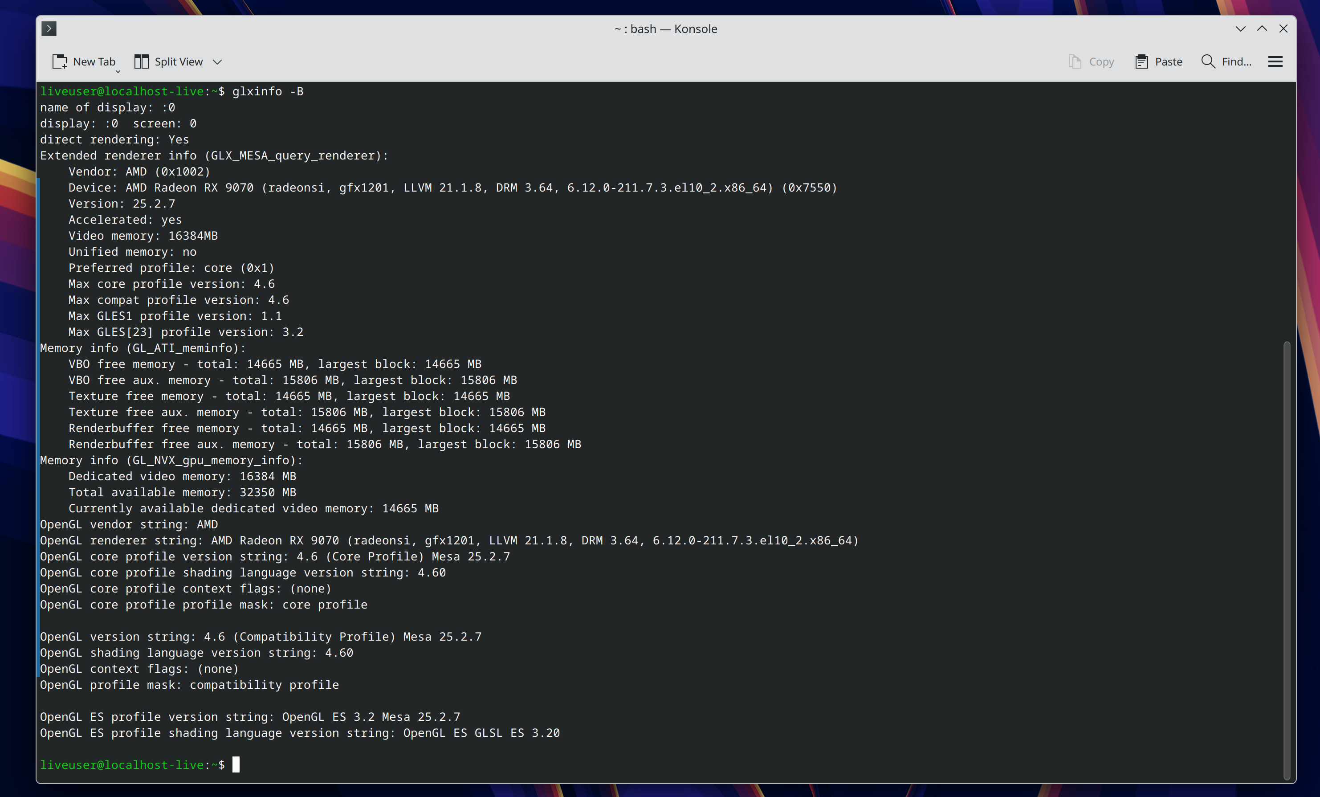Open the New Tab profile dropdown arrow
Viewport: 1320px width, 797px height.
[x=118, y=71]
